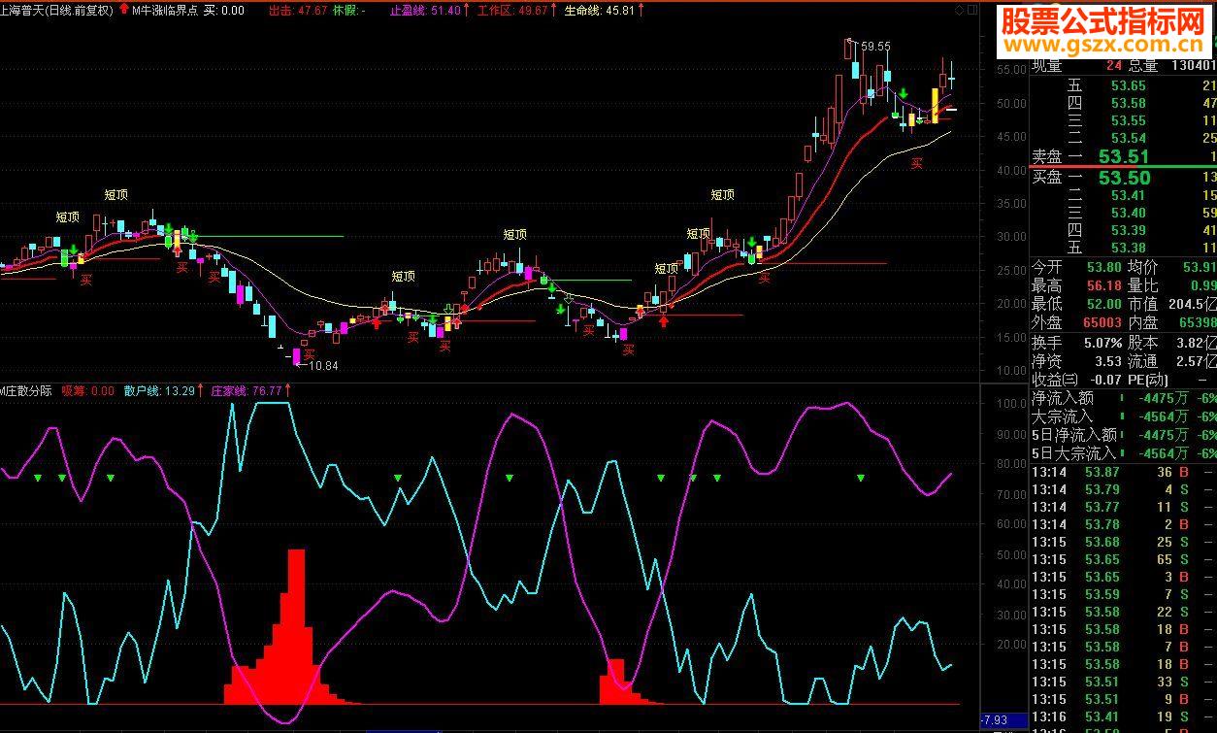Click the 内盘 65398 value
Screen dimensions: 1217x733
pos(1198,322)
